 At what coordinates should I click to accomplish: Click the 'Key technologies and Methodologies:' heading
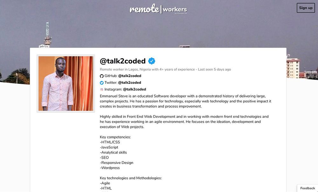click(x=131, y=178)
